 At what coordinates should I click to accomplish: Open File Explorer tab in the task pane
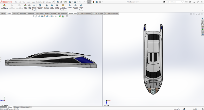(202, 24)
